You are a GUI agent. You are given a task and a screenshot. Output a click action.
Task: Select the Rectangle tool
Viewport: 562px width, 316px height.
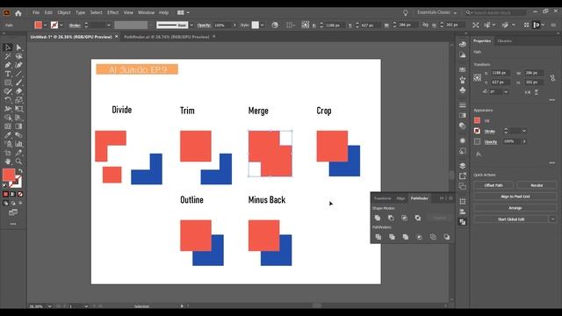click(x=8, y=83)
